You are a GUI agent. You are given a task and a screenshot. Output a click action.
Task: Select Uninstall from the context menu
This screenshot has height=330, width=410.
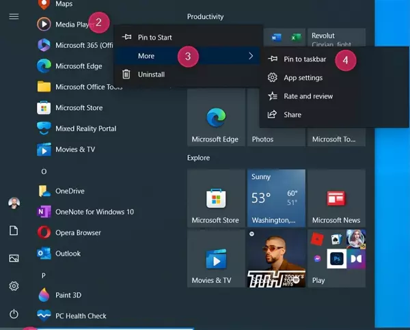click(x=188, y=74)
